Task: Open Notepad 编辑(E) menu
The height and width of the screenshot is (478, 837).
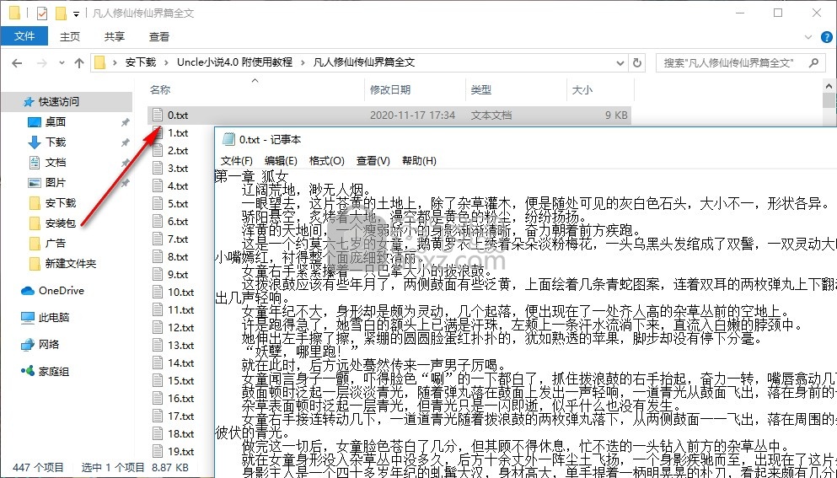Action: click(281, 161)
